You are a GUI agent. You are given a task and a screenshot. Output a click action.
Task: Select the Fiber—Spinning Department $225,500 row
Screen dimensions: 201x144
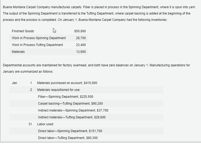click(x=65, y=97)
